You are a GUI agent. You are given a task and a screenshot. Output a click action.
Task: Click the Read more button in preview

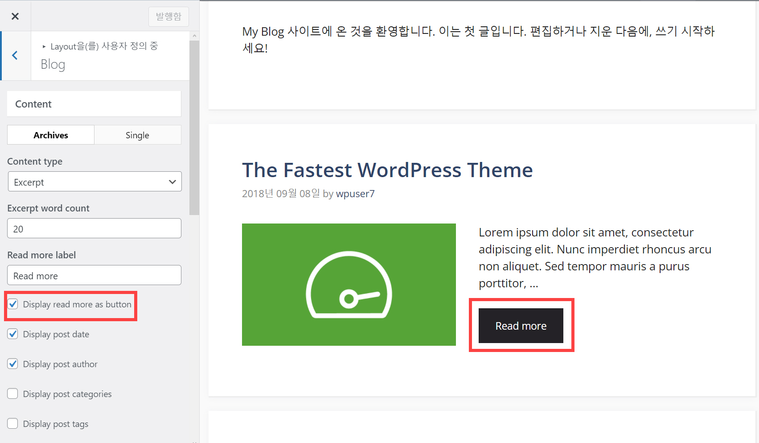[521, 326]
